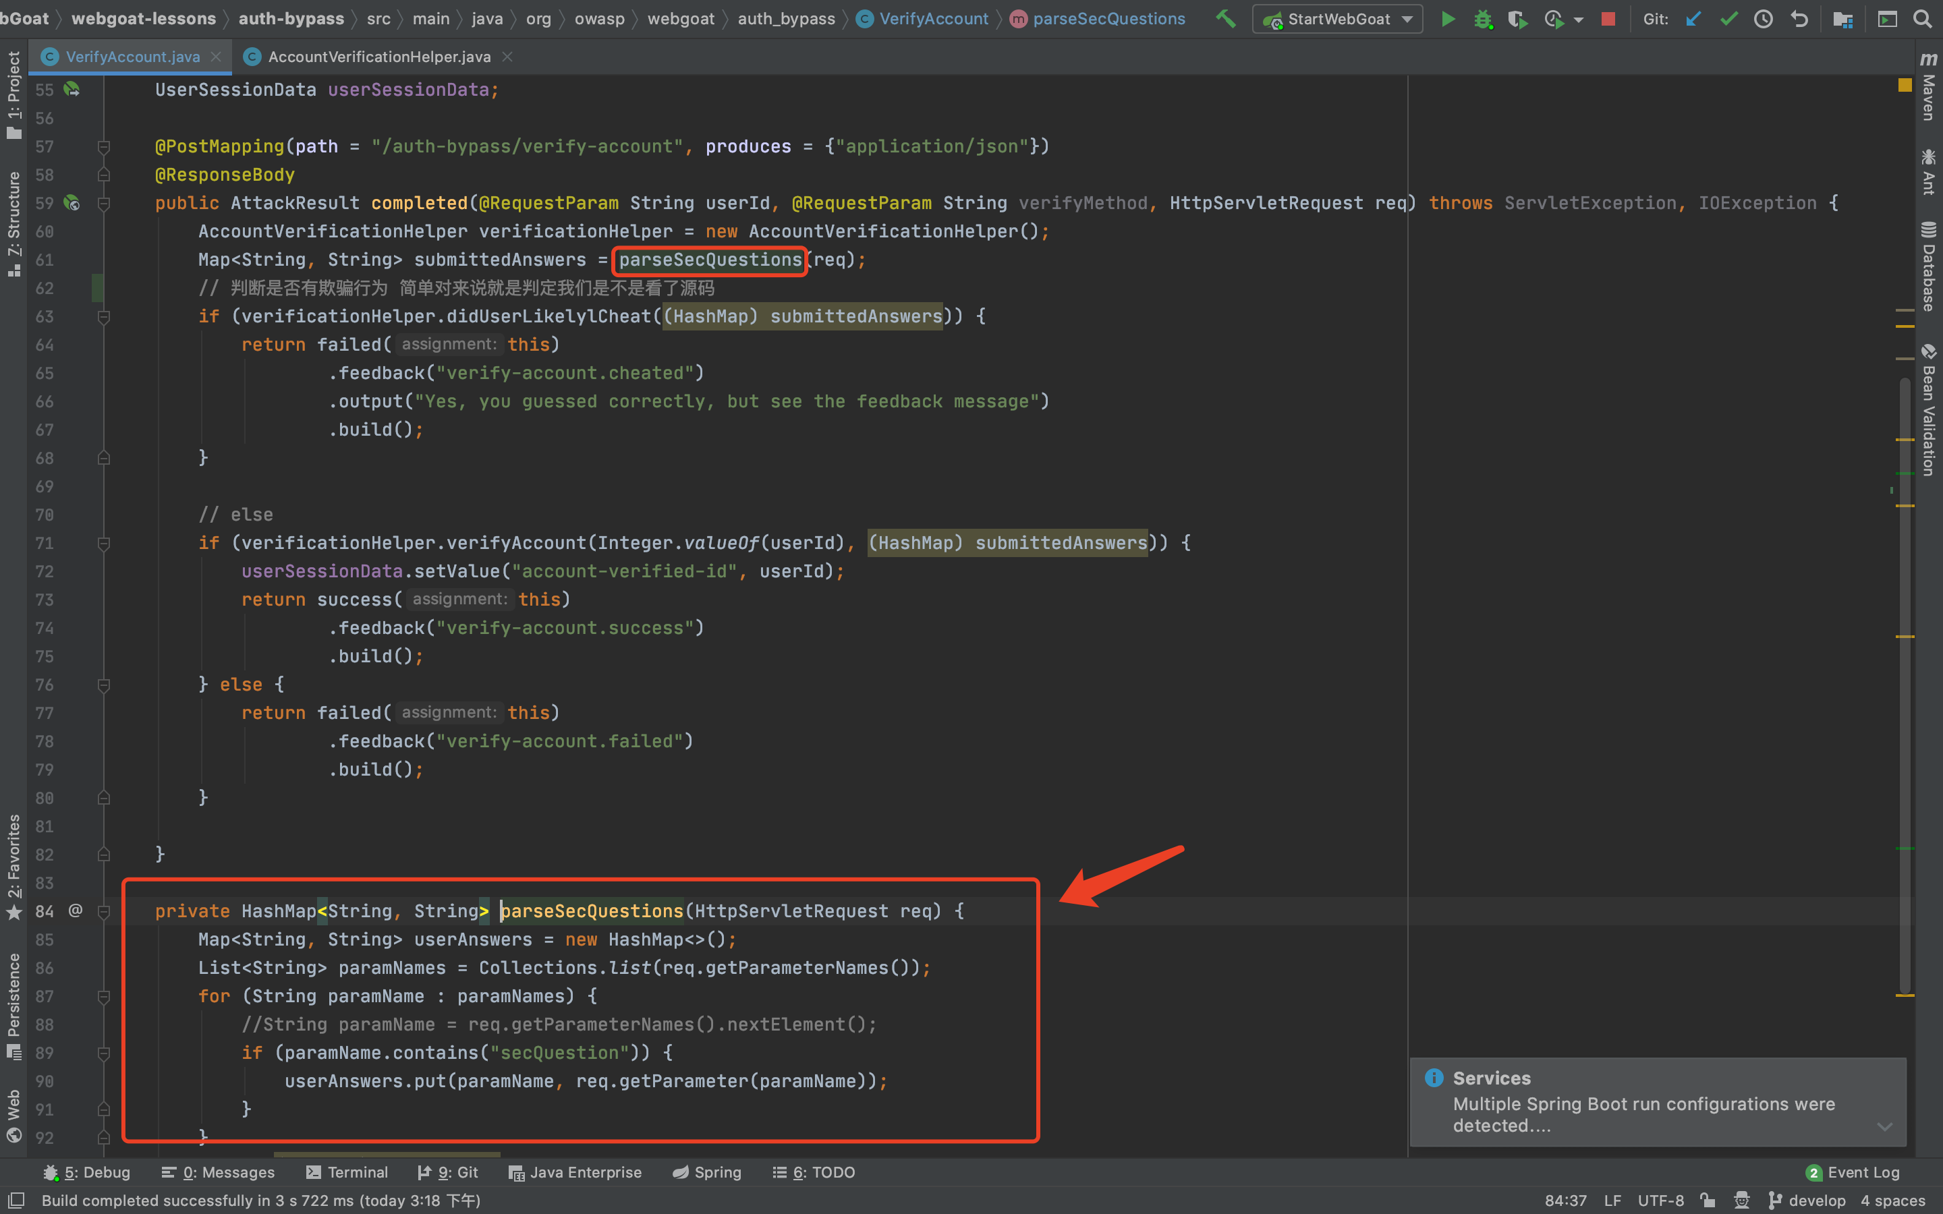Open the Event Log button
Image resolution: width=1943 pixels, height=1214 pixels.
(x=1853, y=1172)
